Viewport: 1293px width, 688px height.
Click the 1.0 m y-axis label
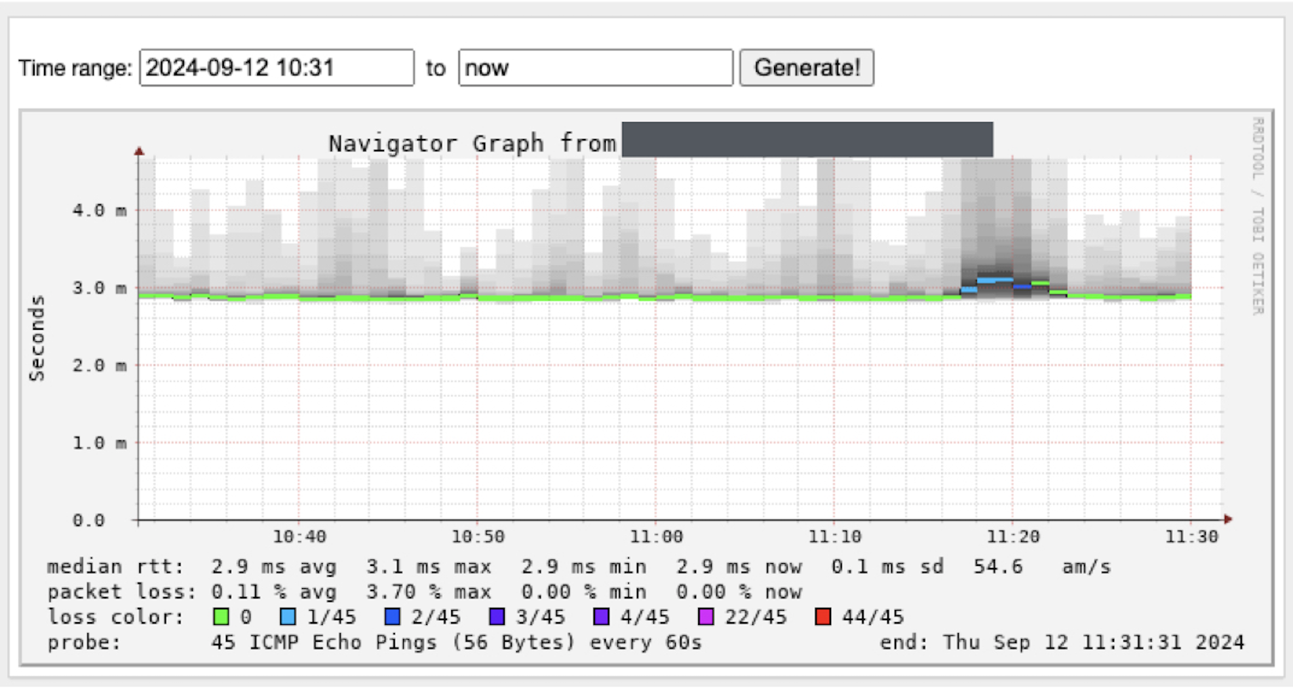[x=100, y=443]
